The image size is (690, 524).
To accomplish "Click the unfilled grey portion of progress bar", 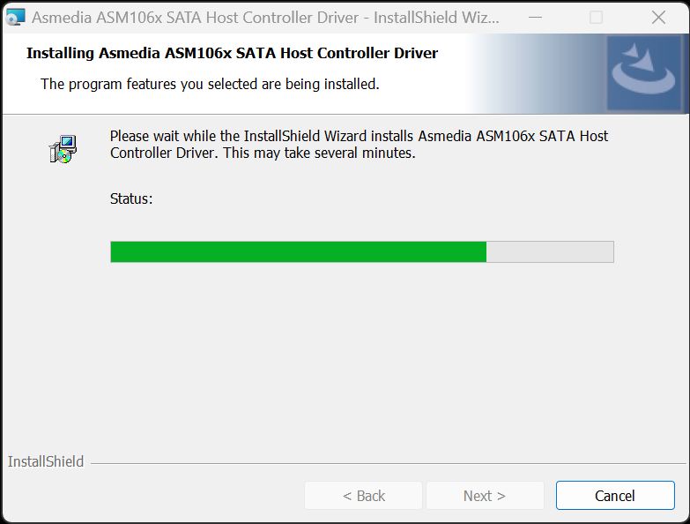I will pos(550,252).
